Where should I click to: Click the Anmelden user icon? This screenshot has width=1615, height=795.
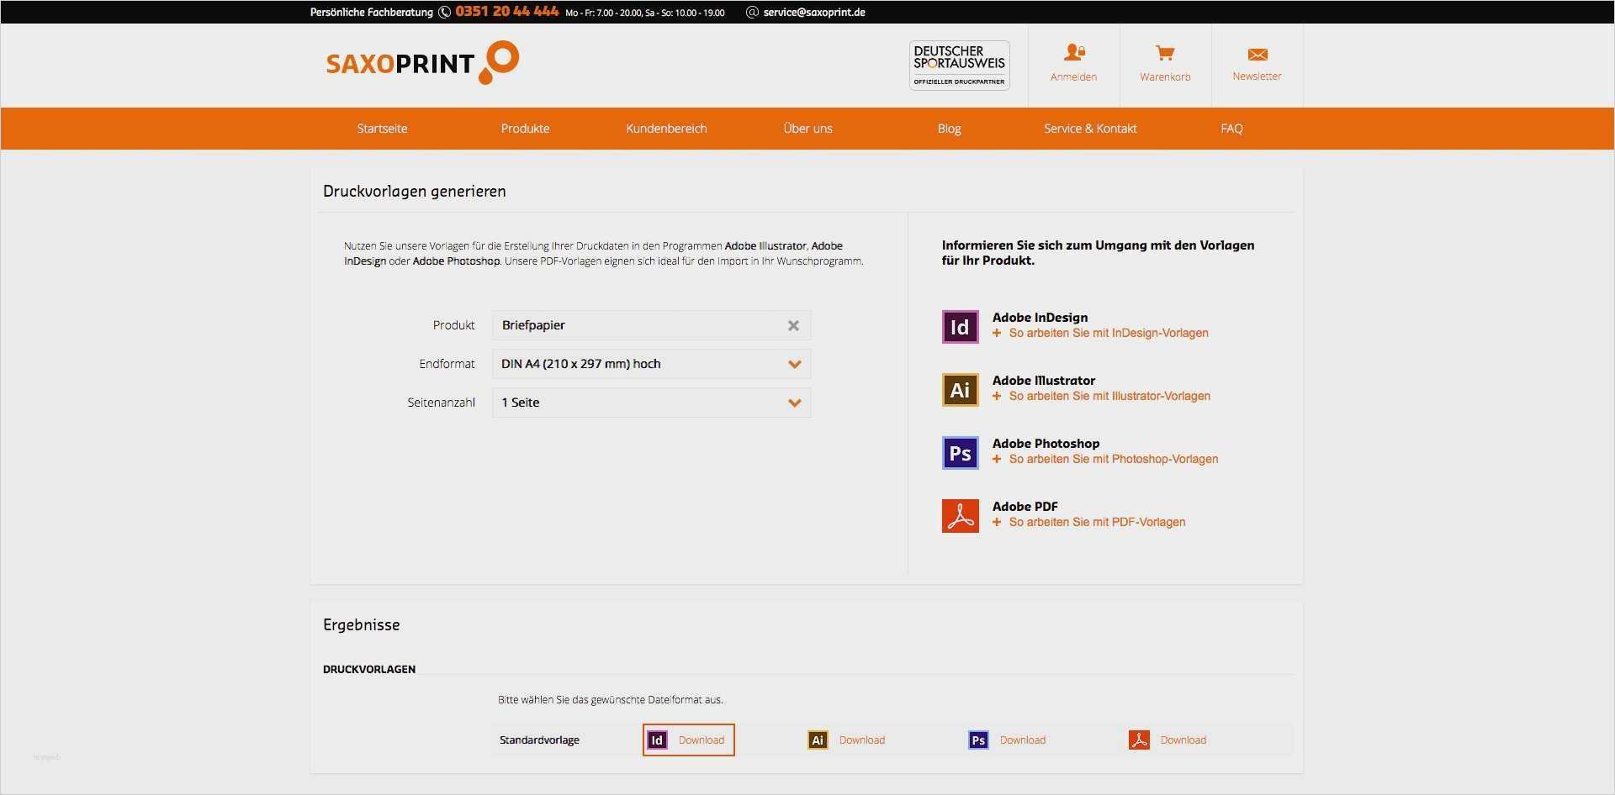pos(1073,52)
